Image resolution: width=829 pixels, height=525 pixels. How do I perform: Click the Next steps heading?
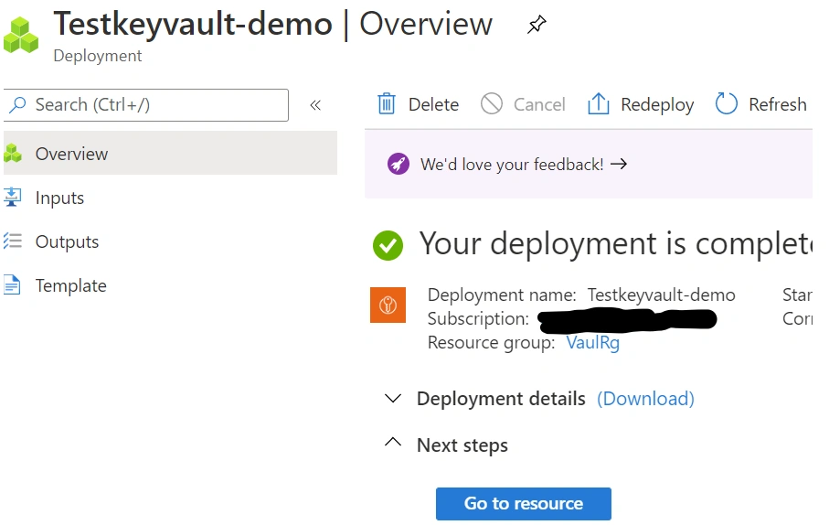pyautogui.click(x=462, y=445)
